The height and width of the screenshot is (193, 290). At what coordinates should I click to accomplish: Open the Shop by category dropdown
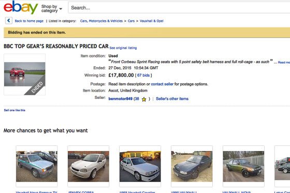click(x=52, y=8)
